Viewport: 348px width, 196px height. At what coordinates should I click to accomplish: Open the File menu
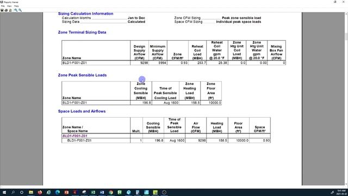coord(3,6)
